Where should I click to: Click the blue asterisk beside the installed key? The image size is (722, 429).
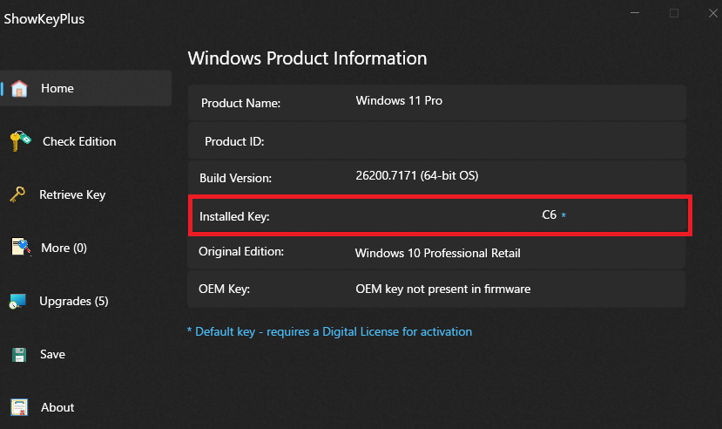[x=563, y=215]
